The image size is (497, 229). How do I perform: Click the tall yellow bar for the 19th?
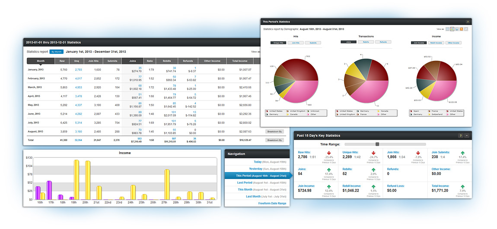[x=76, y=180]
